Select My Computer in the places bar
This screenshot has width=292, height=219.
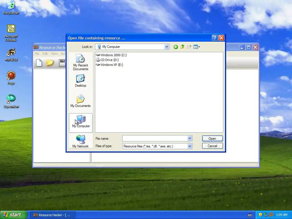pyautogui.click(x=81, y=123)
